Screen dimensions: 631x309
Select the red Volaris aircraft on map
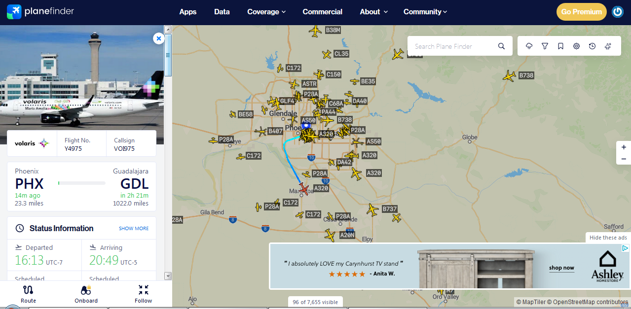(304, 189)
